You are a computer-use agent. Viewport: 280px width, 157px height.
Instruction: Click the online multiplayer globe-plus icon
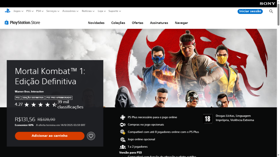click(123, 132)
